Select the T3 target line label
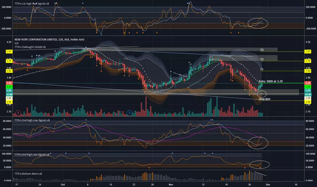Screen dimensions: 317x187 [x=262, y=50]
